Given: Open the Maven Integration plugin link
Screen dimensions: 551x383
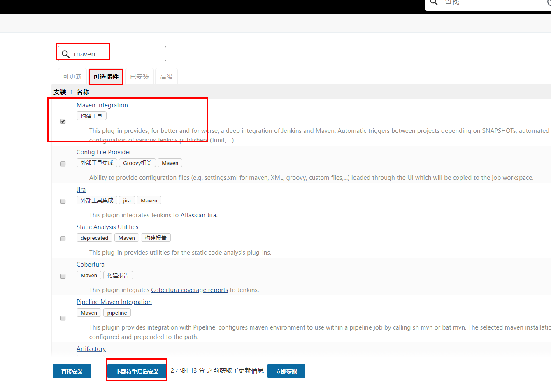Looking at the screenshot, I should (x=102, y=105).
